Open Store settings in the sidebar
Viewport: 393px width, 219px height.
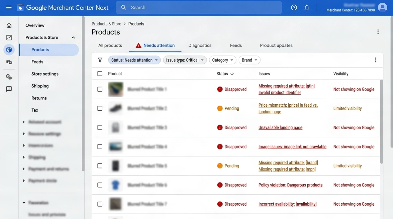(45, 74)
